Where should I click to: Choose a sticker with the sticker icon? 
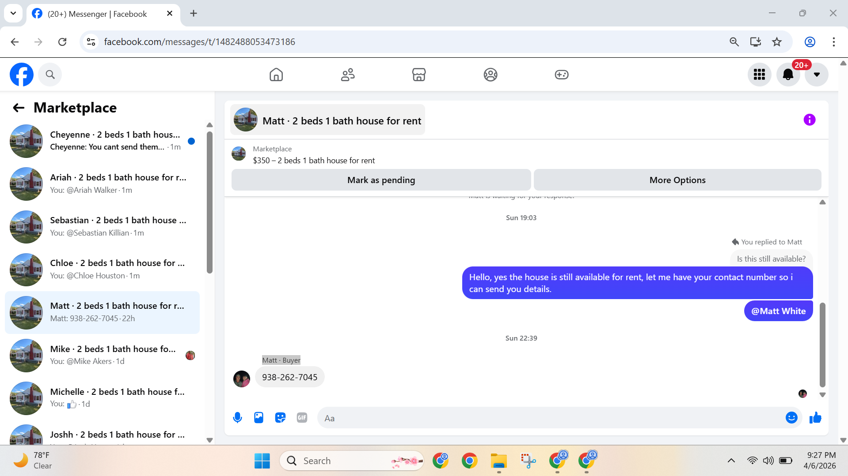(280, 418)
